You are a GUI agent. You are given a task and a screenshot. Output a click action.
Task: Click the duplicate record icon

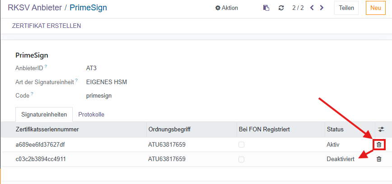[x=266, y=8]
